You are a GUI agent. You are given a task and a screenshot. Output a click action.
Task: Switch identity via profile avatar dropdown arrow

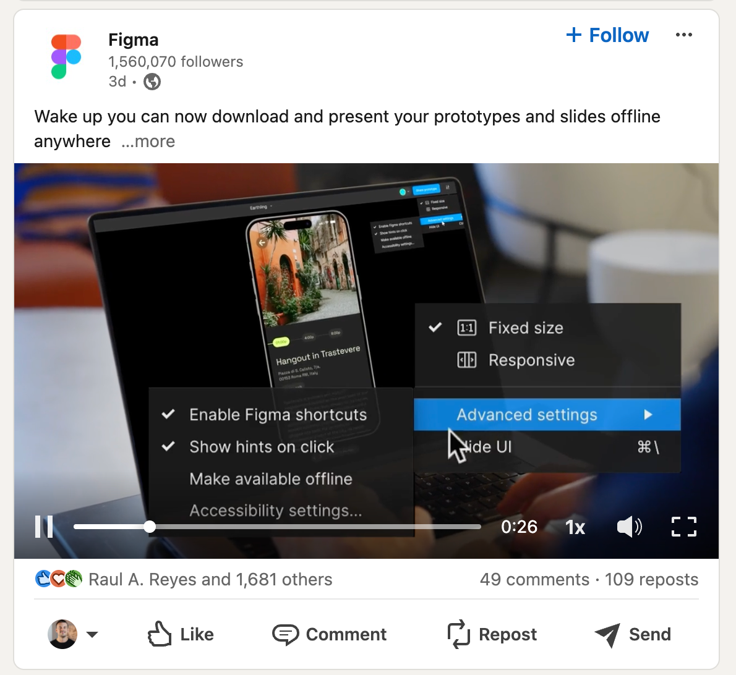[93, 635]
